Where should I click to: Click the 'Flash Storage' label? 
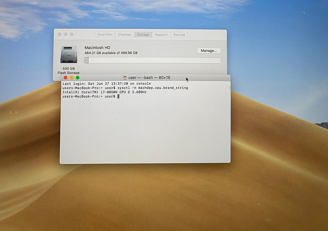pos(68,73)
